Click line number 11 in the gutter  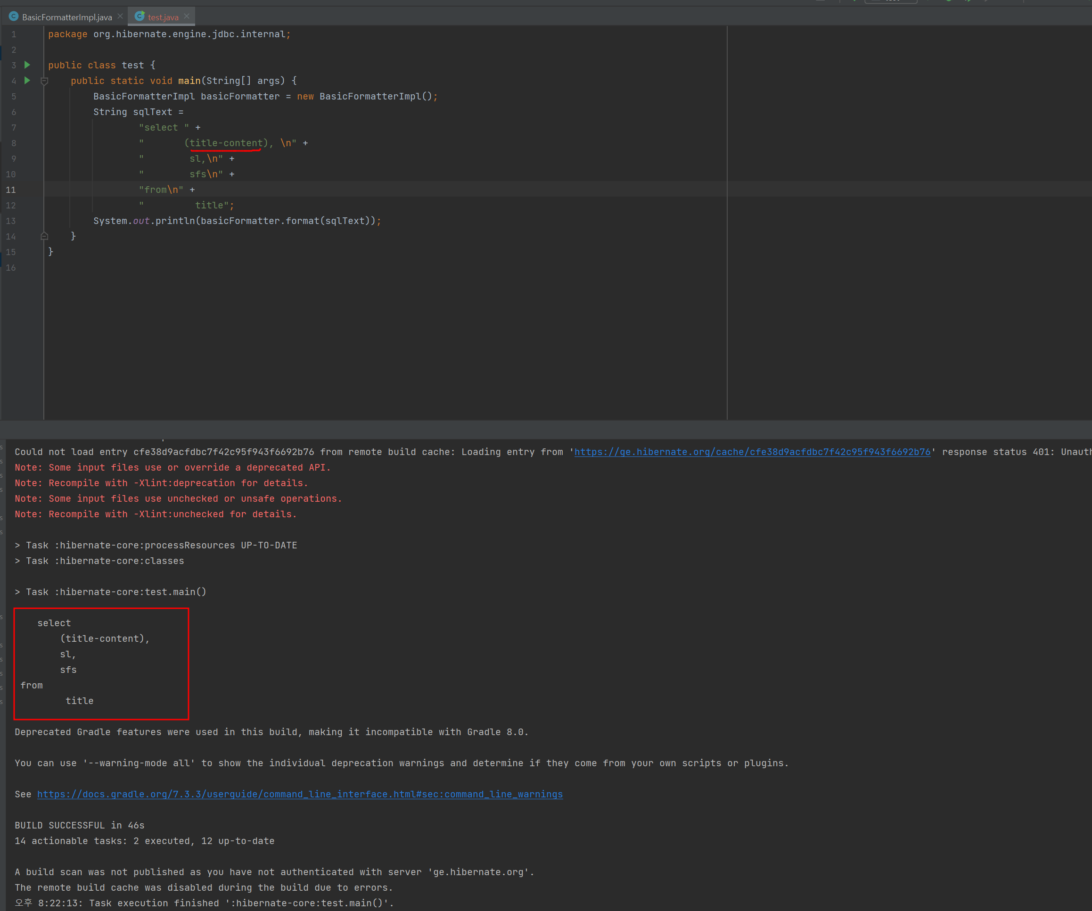(11, 190)
